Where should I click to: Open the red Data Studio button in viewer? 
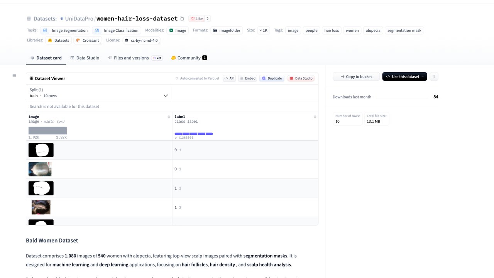[x=301, y=78]
